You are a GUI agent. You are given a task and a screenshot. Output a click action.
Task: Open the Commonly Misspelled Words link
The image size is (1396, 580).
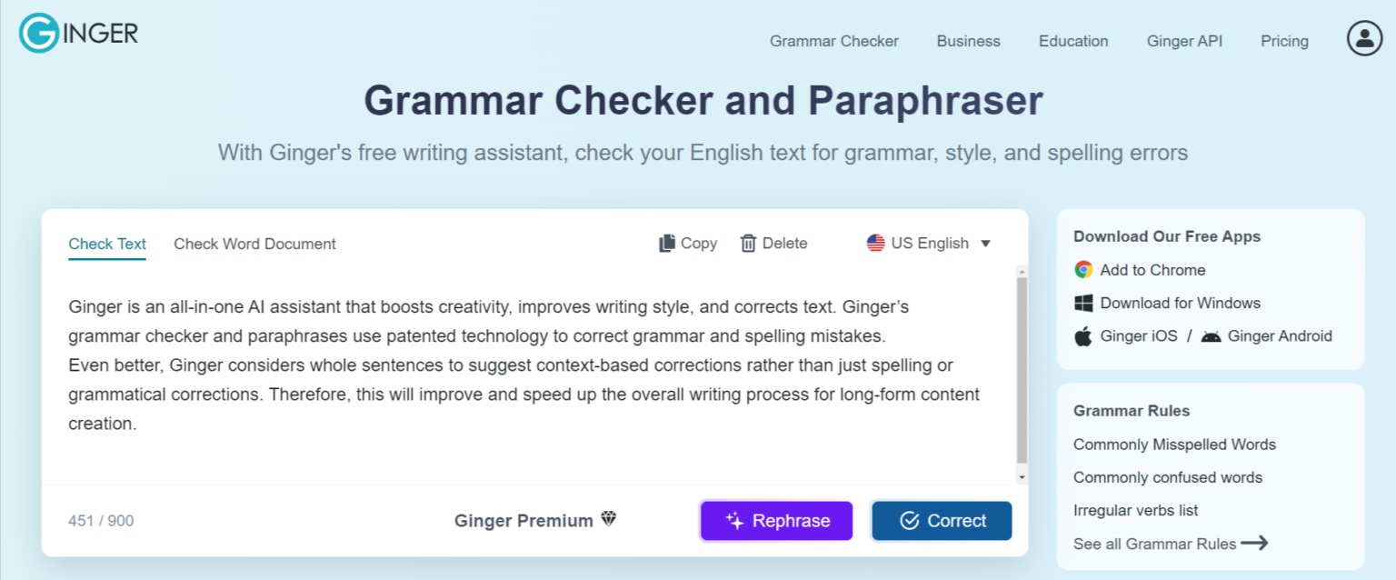(x=1174, y=445)
